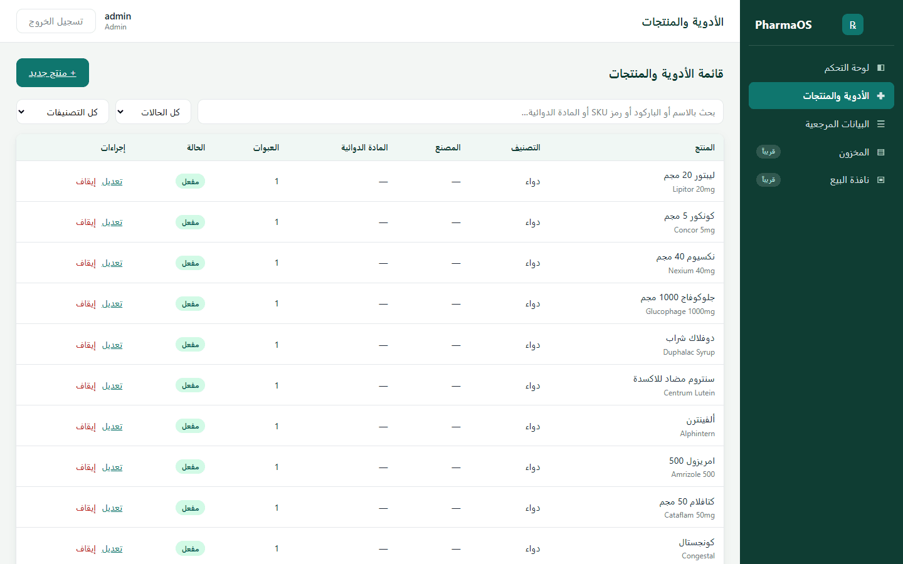Click the منتج جديد add product button
The height and width of the screenshot is (564, 903).
(x=53, y=73)
